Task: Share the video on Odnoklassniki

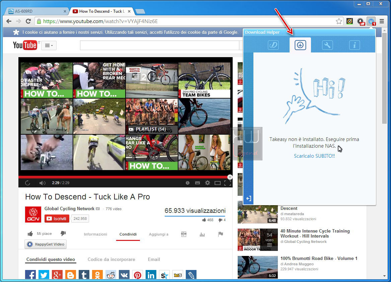Action: [x=97, y=275]
